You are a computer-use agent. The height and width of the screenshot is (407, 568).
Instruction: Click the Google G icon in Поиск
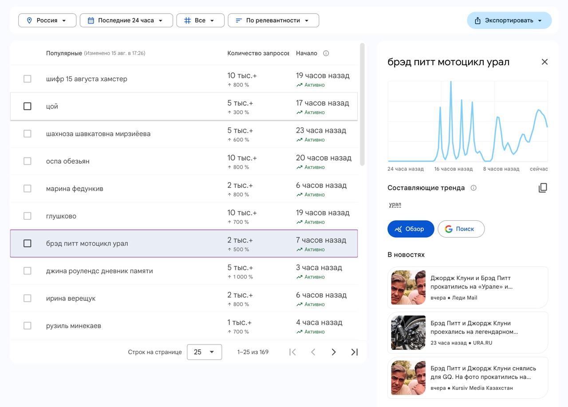448,229
